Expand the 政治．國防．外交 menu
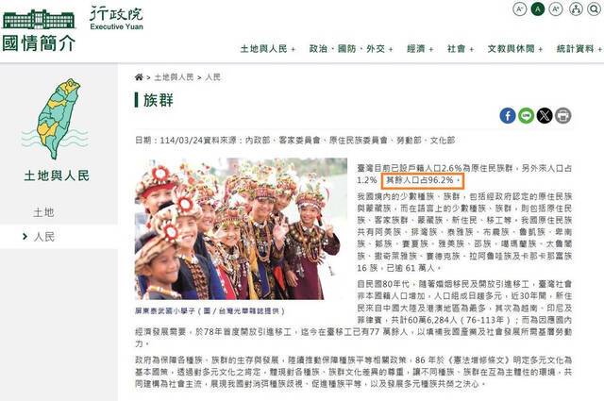 [x=351, y=49]
